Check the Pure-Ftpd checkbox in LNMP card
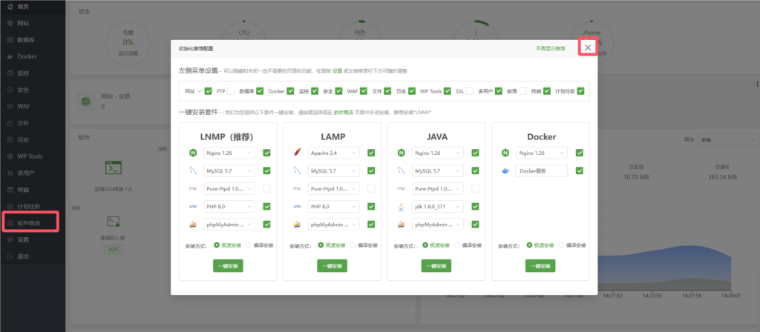The width and height of the screenshot is (760, 332). coord(266,189)
